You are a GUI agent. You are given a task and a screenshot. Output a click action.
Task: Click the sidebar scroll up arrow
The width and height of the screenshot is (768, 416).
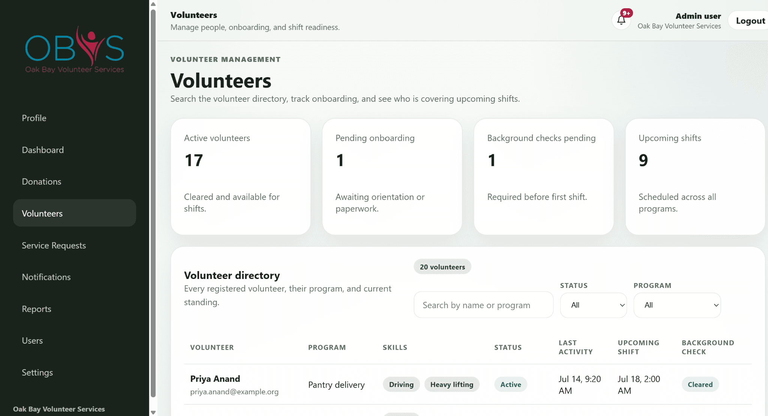pos(153,4)
